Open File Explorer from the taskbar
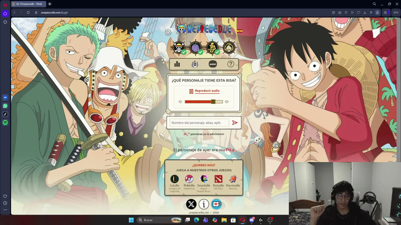Screen dimensions: 401x225 [224, 220]
